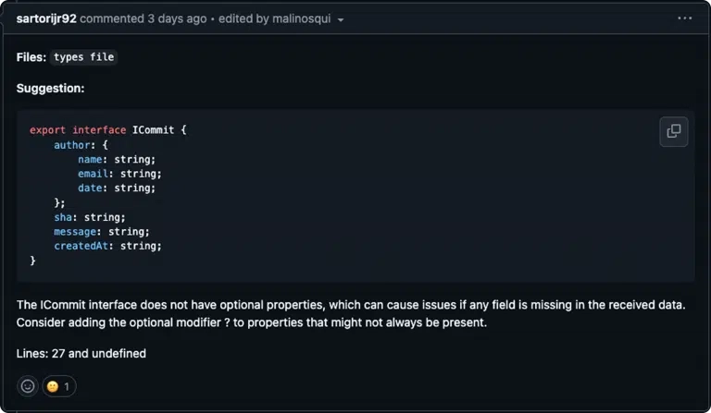Click the "author" property in the snippet
The image size is (711, 413).
click(72, 145)
